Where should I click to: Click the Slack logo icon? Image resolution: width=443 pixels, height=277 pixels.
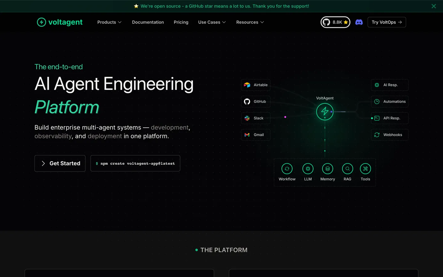coord(247,118)
